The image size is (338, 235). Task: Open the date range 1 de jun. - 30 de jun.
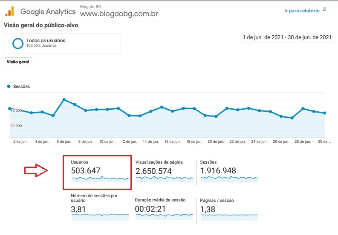(x=287, y=37)
